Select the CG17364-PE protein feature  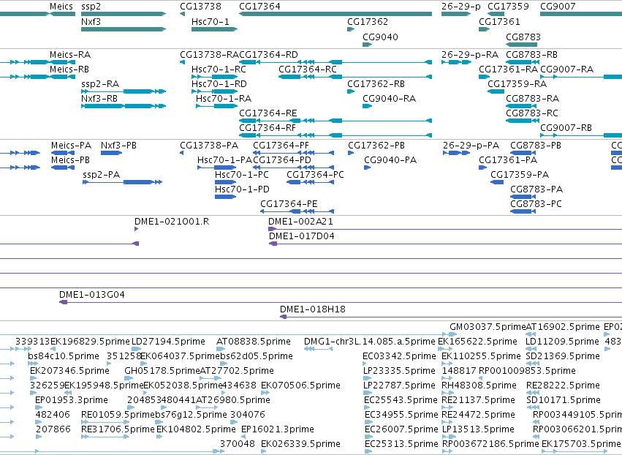[297, 211]
